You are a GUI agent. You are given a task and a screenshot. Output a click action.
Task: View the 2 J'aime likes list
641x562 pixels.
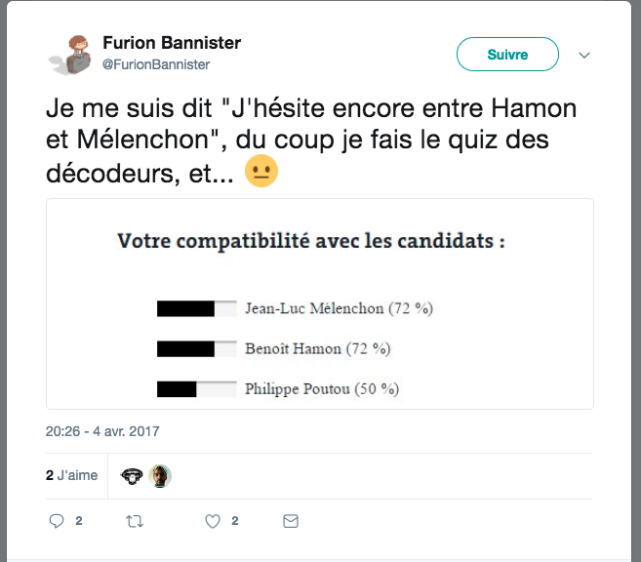tap(72, 475)
